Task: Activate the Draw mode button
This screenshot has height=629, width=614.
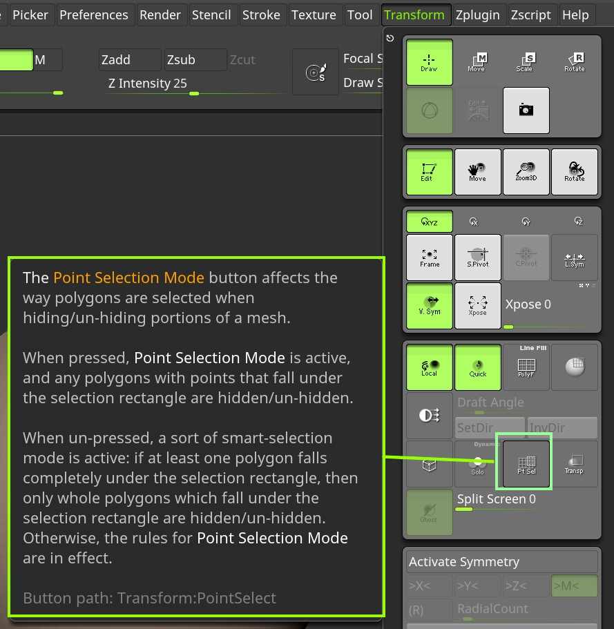Action: pyautogui.click(x=429, y=62)
